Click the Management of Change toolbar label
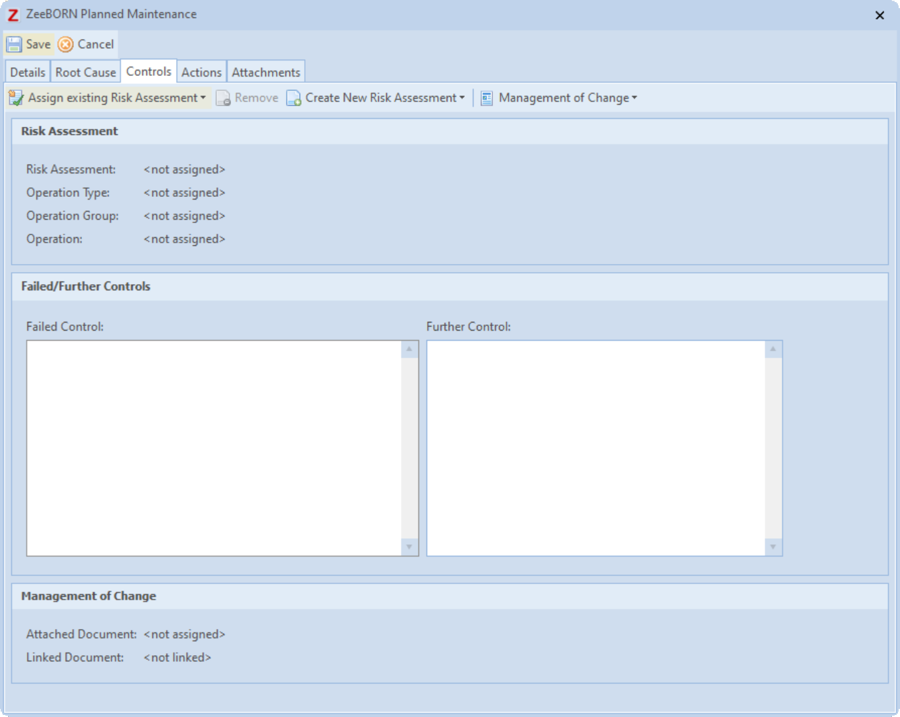This screenshot has width=900, height=717. pos(564,98)
